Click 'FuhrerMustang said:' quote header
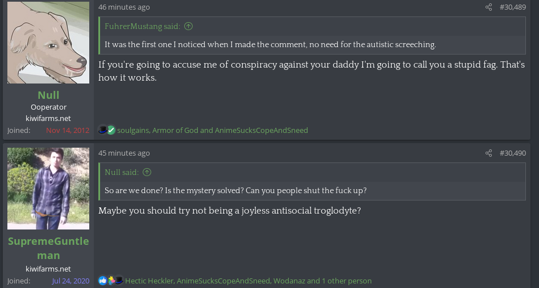Screen dimensions: 539x288 (142, 27)
